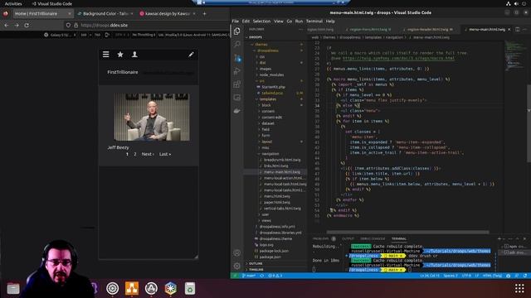Switch to the OUTPUT panel tab
This screenshot has width=531, height=298.
coord(348,239)
